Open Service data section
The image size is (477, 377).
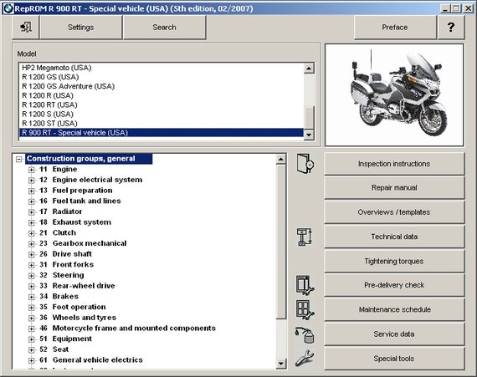(394, 334)
